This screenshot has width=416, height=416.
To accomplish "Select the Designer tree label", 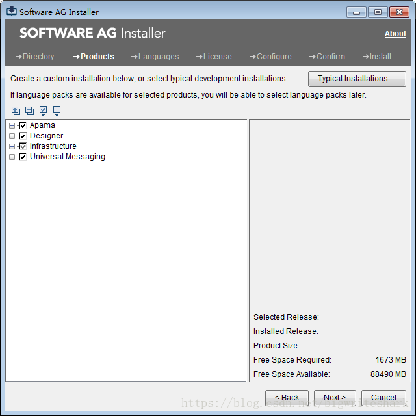I will [46, 136].
